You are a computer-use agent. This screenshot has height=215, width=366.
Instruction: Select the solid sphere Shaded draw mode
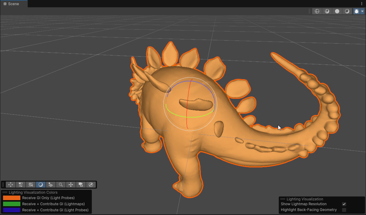(337, 11)
